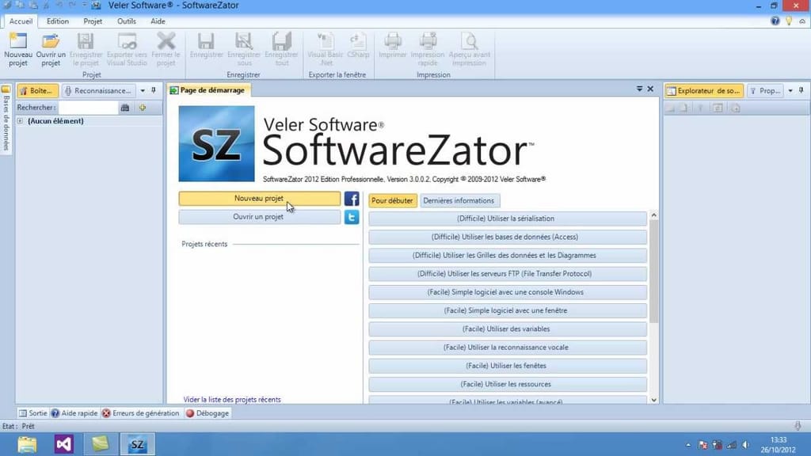Open the Bases de données side tab

[x=6, y=119]
